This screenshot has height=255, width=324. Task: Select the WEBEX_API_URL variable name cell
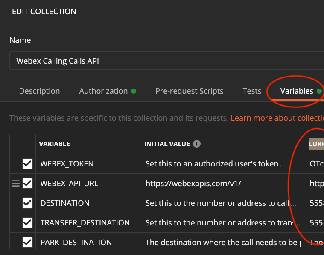point(88,183)
